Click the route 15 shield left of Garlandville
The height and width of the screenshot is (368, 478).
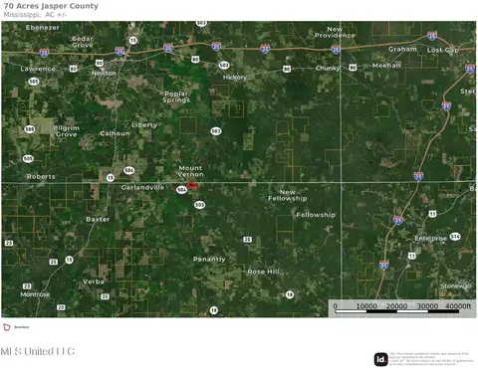pos(111,178)
